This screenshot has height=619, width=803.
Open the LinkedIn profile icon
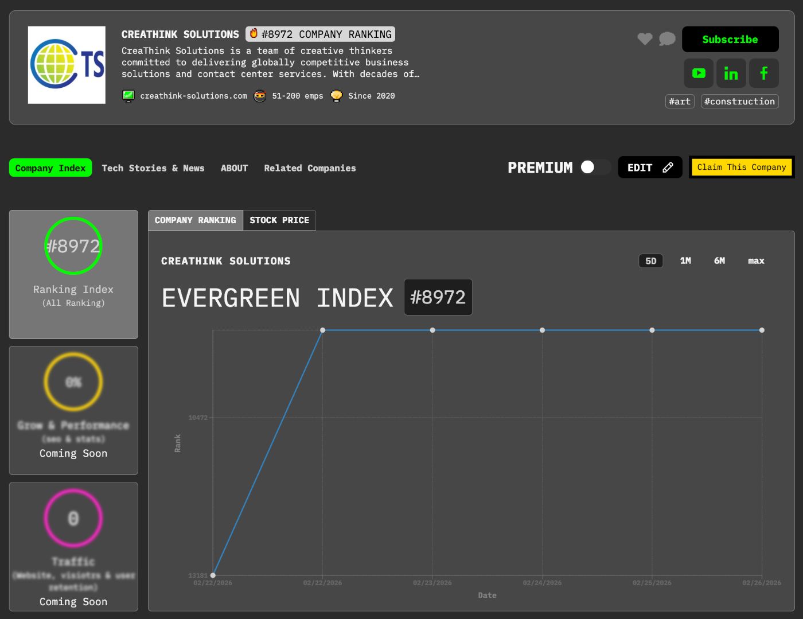(x=731, y=73)
